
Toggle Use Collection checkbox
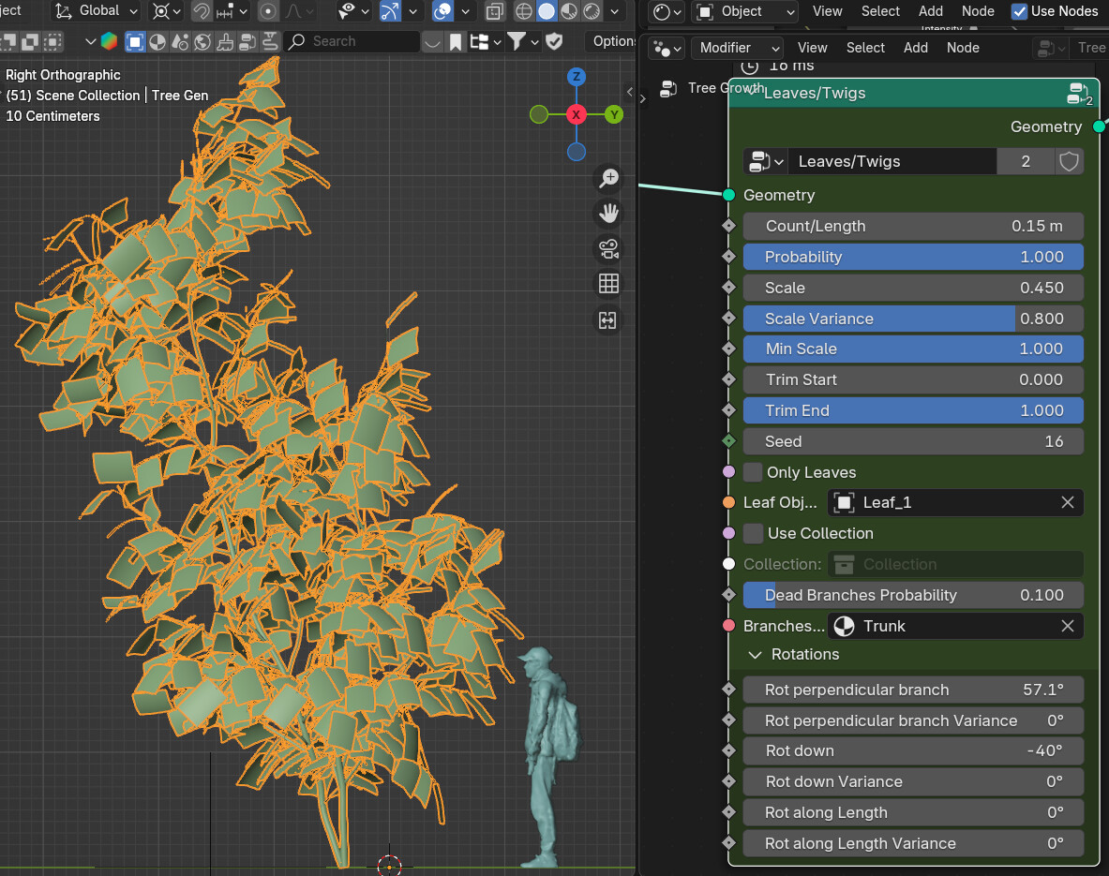tap(754, 533)
